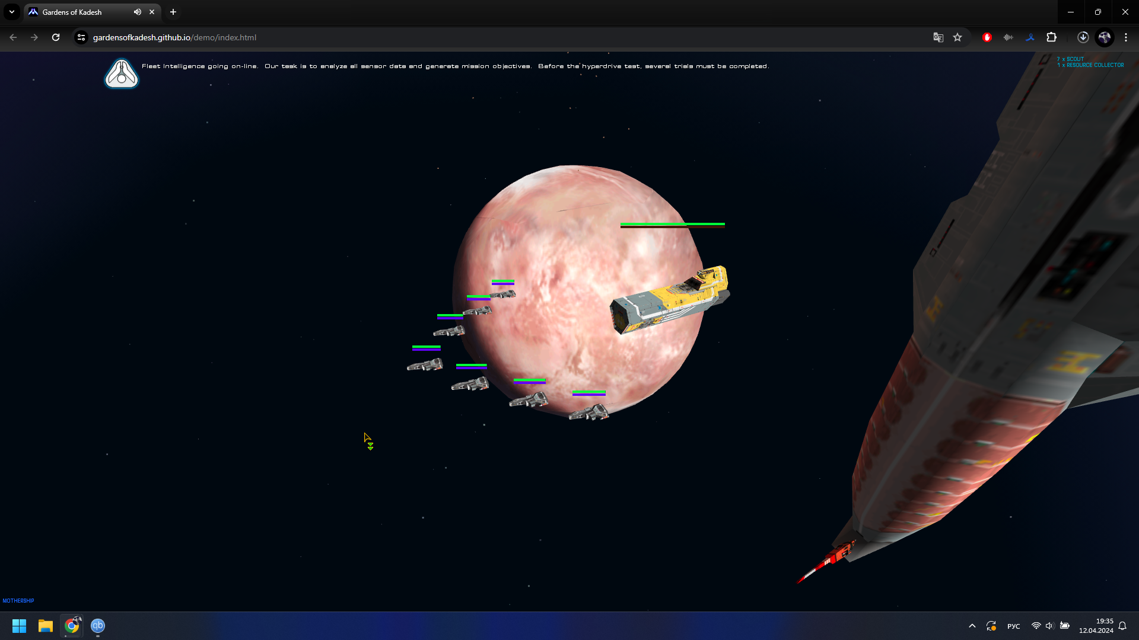The image size is (1139, 640).
Task: Translate this page icon
Action: [x=938, y=37]
